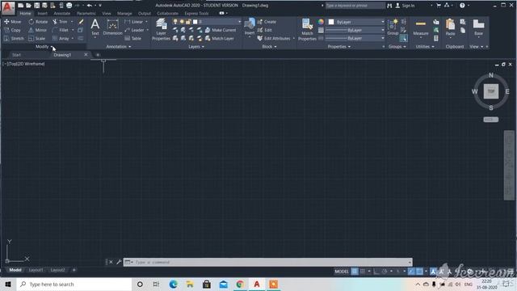517x291 pixels.
Task: Click the Erase tool icon
Action: (x=81, y=22)
